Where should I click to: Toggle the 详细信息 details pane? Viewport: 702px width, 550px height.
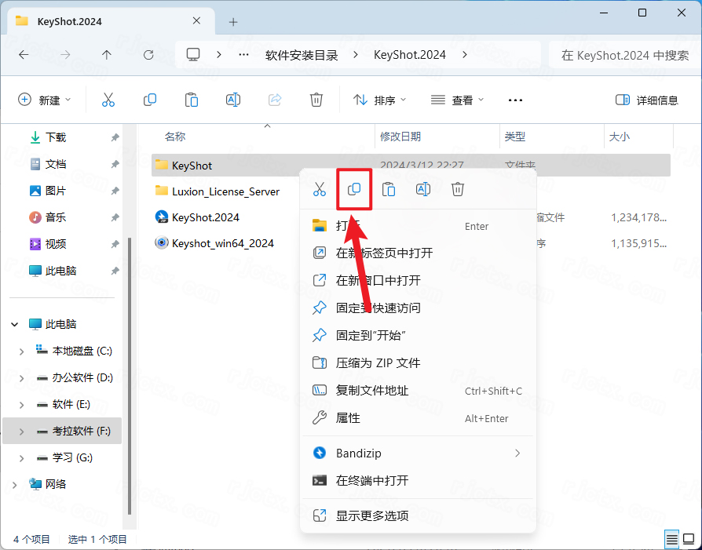tap(646, 100)
